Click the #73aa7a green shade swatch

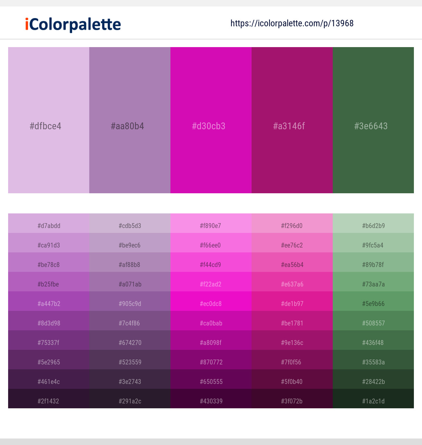click(373, 284)
